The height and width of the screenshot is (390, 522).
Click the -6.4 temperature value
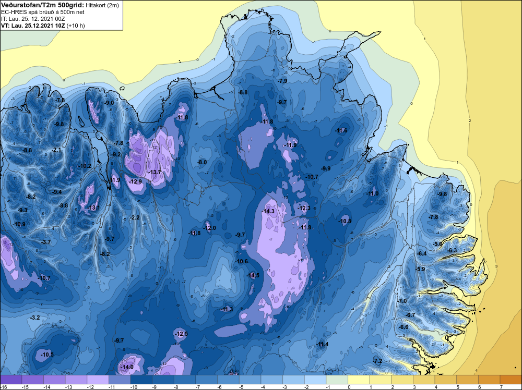[x=422, y=253]
